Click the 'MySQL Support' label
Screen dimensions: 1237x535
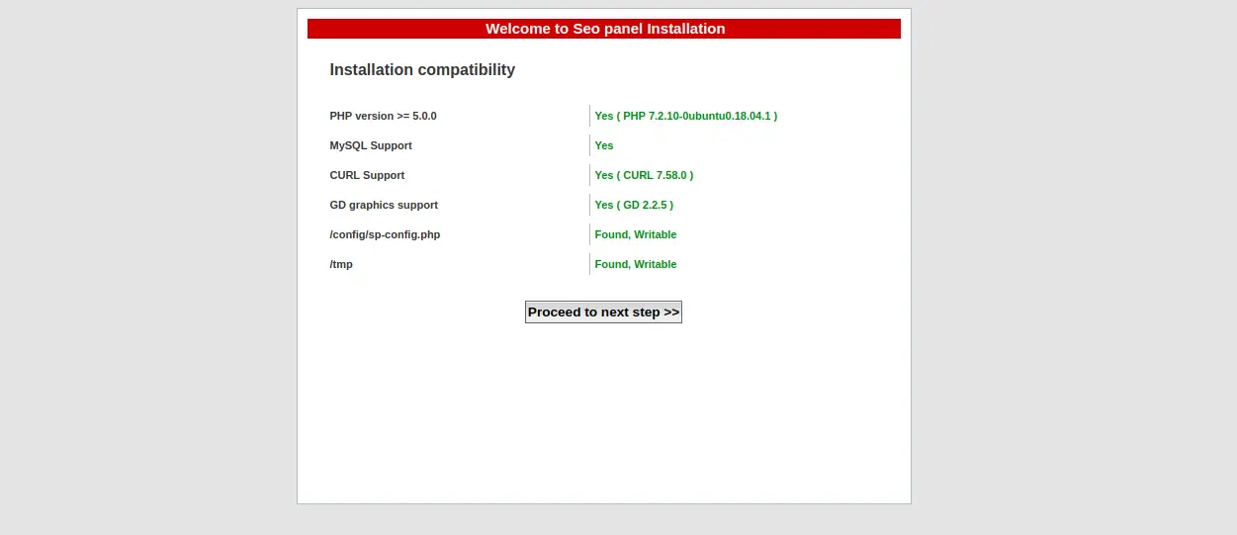tap(371, 145)
